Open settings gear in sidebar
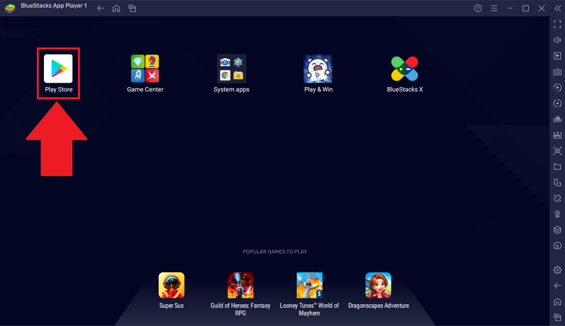 pos(557,270)
